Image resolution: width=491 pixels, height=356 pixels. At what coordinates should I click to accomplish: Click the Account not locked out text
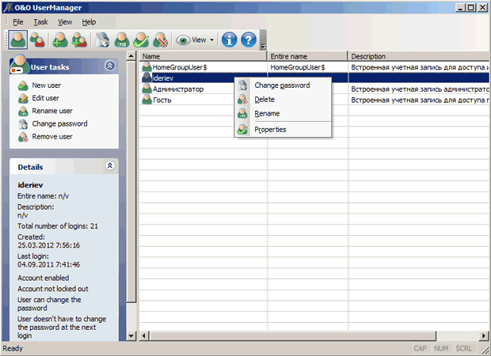(x=53, y=289)
